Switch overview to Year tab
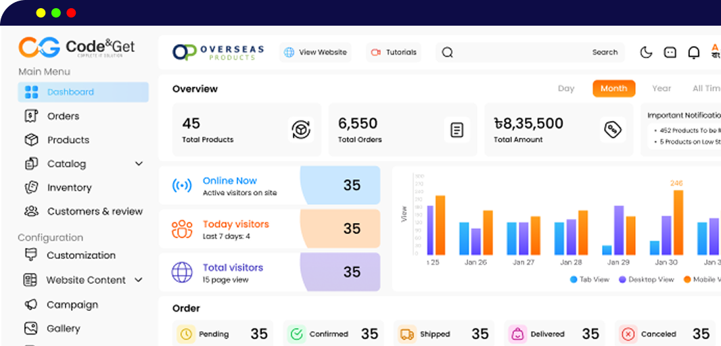 point(661,89)
